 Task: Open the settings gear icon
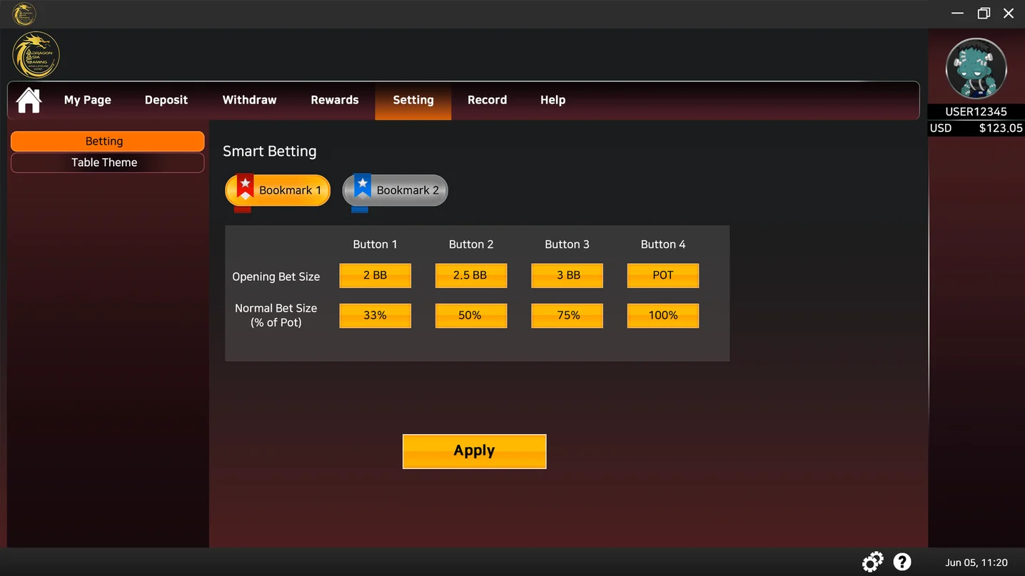(x=872, y=562)
